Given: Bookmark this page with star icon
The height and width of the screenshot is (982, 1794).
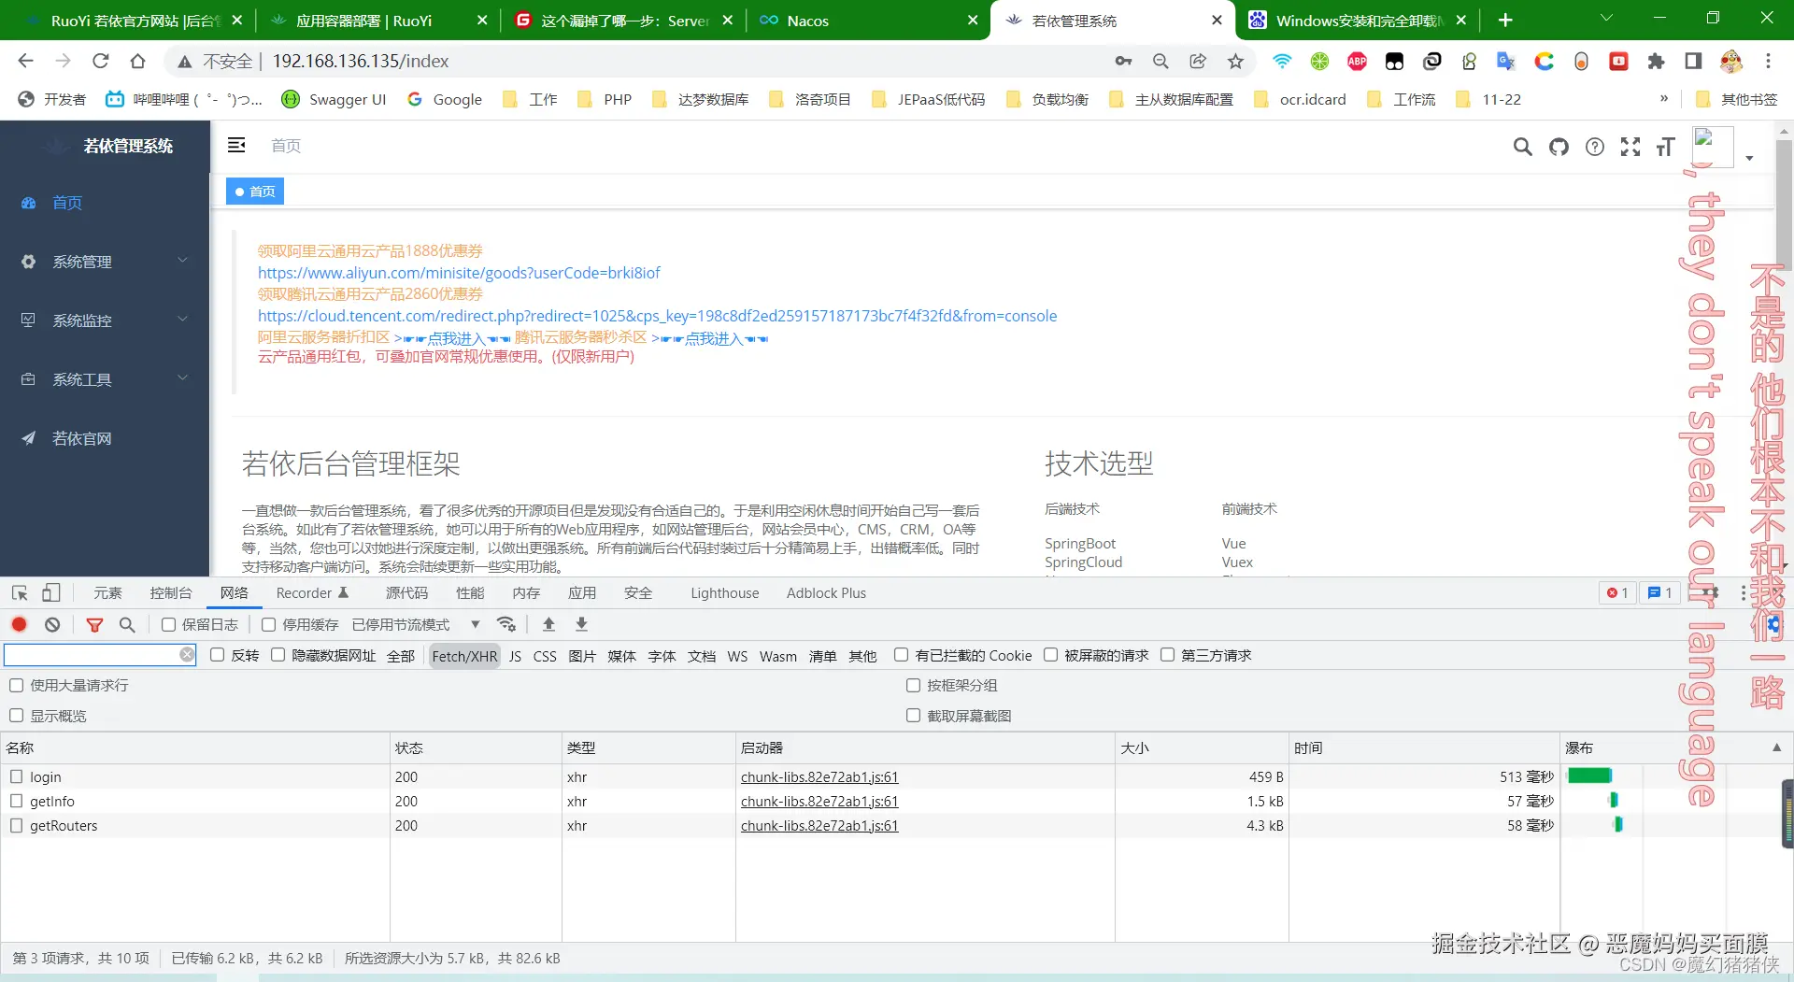Looking at the screenshot, I should 1235,61.
